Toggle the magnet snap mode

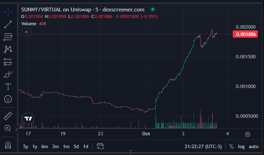pyautogui.click(x=8, y=145)
